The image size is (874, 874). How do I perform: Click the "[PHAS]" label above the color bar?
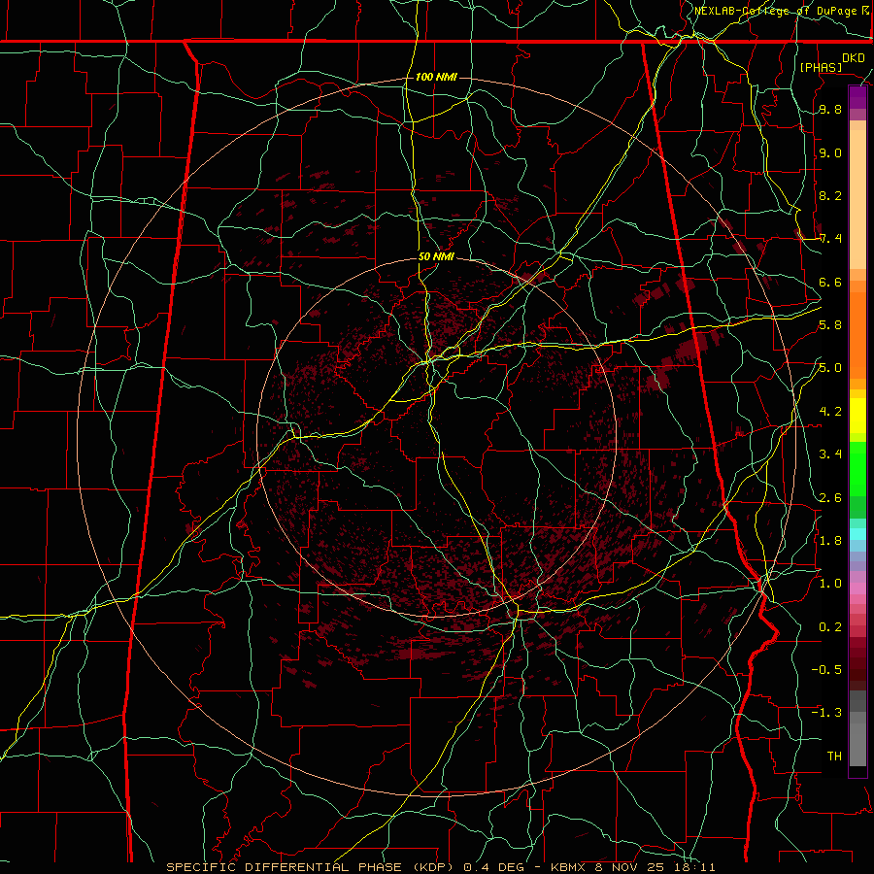[x=821, y=67]
